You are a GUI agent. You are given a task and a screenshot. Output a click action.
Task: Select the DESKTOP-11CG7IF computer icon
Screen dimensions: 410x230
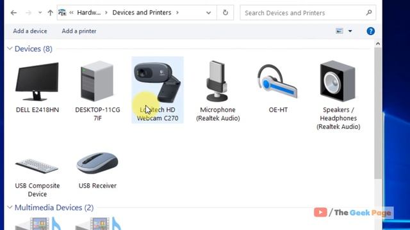pyautogui.click(x=97, y=81)
